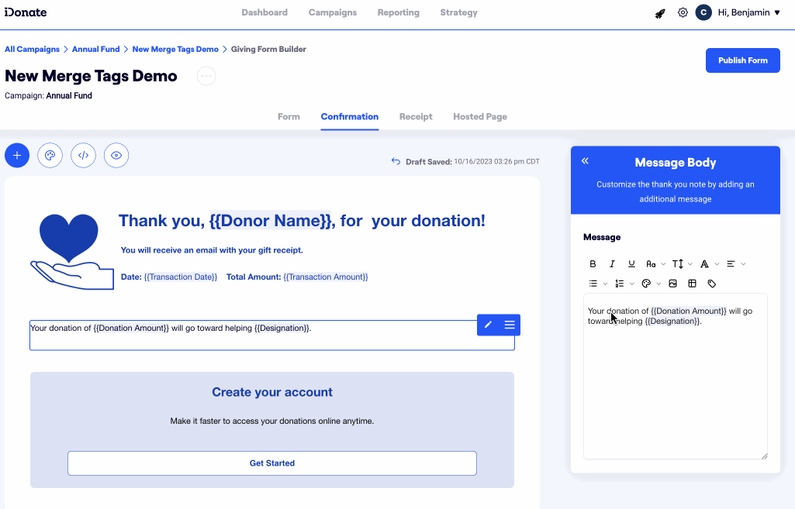Open the Hi, Benjamin user menu
The height and width of the screenshot is (509, 795).
coord(748,12)
